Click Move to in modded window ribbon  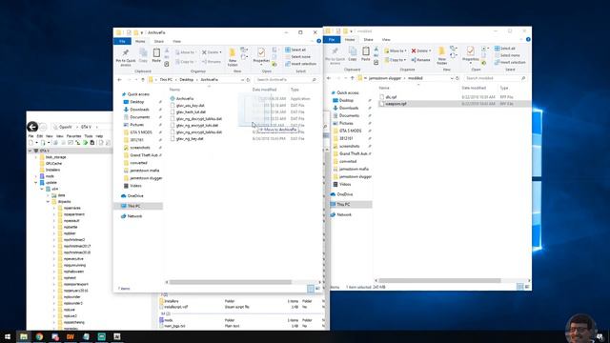(396, 50)
